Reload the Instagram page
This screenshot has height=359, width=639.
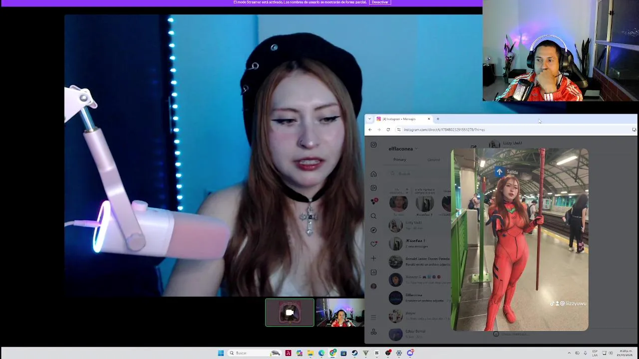coord(388,130)
